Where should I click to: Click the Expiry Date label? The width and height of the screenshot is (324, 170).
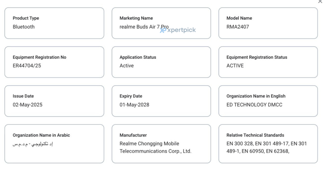coord(131,96)
